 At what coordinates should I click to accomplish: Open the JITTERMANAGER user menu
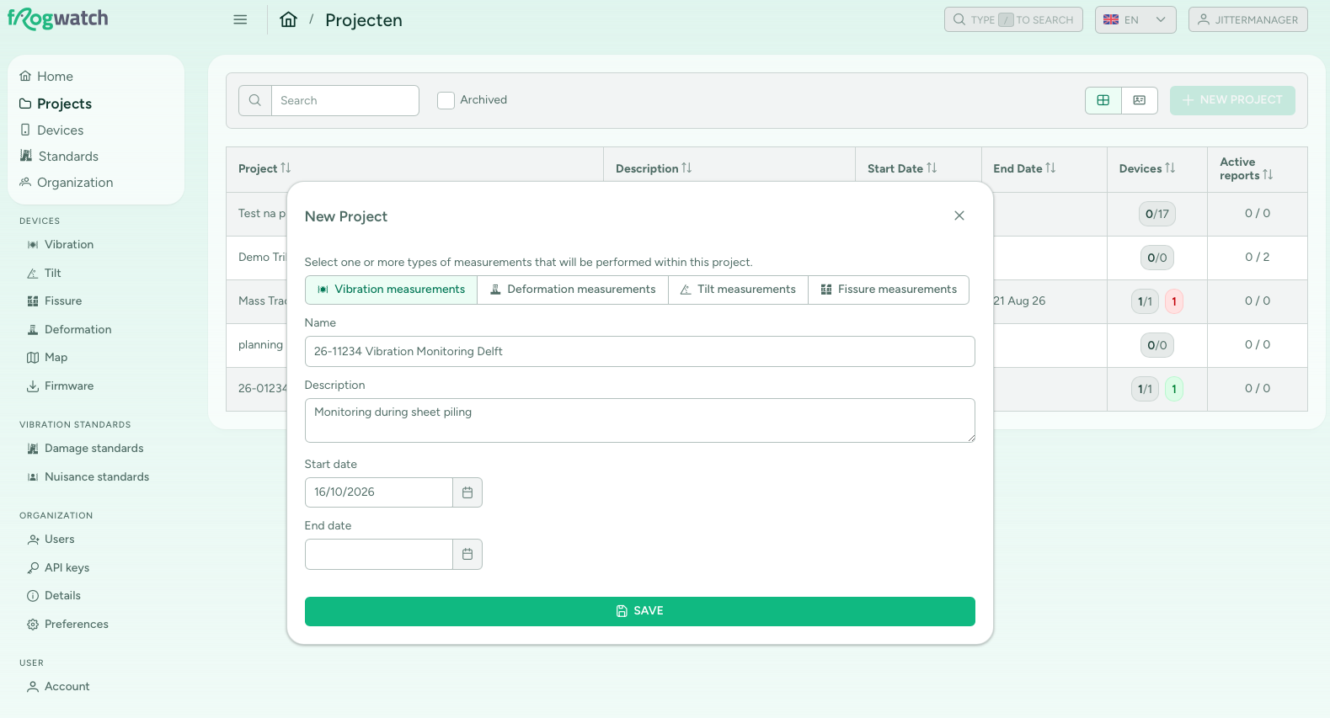point(1248,19)
